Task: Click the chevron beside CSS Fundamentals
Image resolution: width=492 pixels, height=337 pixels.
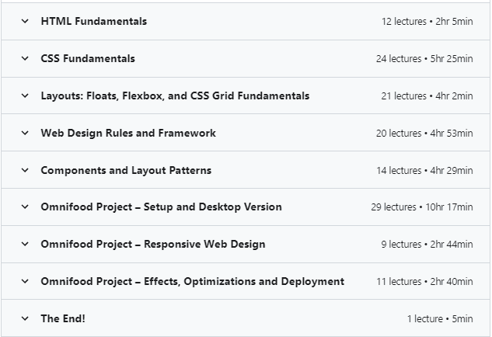Action: point(25,59)
